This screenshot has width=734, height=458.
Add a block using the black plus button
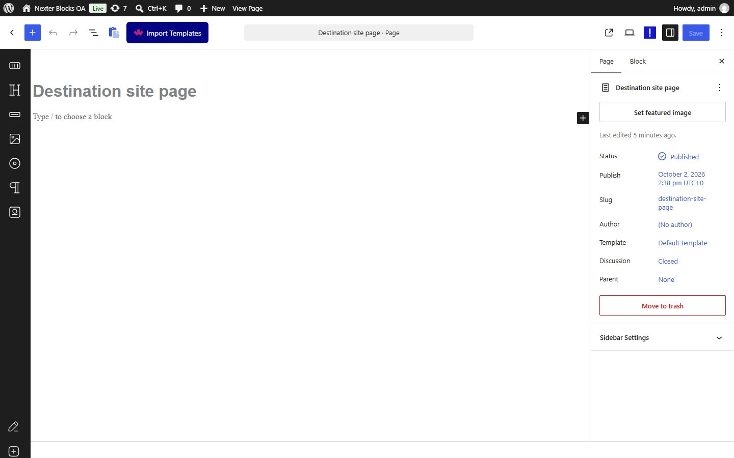[x=583, y=118]
